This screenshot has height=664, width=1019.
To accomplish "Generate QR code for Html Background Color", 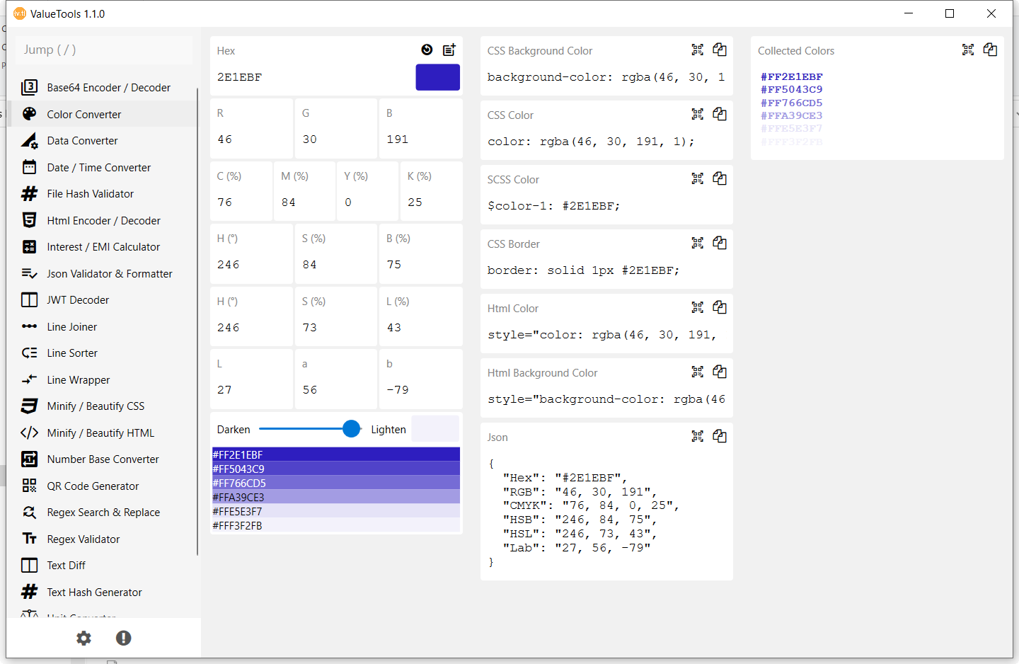I will [698, 372].
